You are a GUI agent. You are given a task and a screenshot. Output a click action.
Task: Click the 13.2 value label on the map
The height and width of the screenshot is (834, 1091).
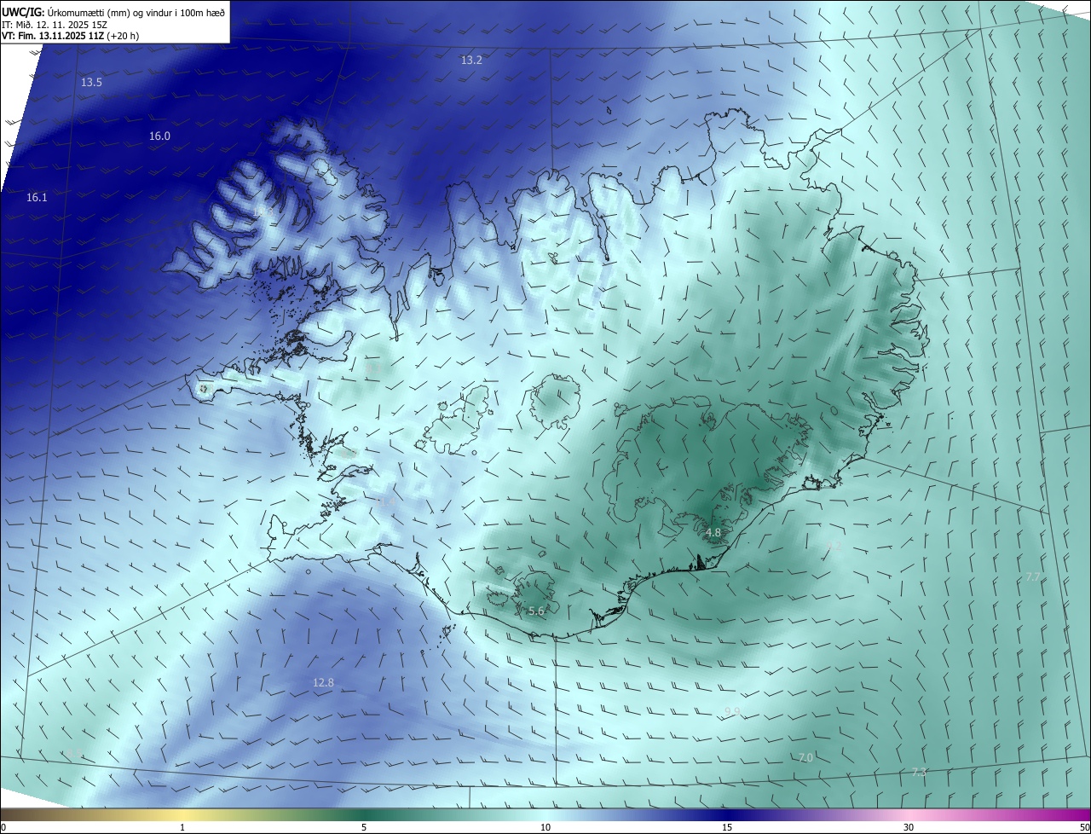point(471,61)
